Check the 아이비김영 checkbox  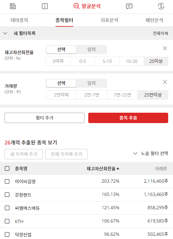(7, 181)
